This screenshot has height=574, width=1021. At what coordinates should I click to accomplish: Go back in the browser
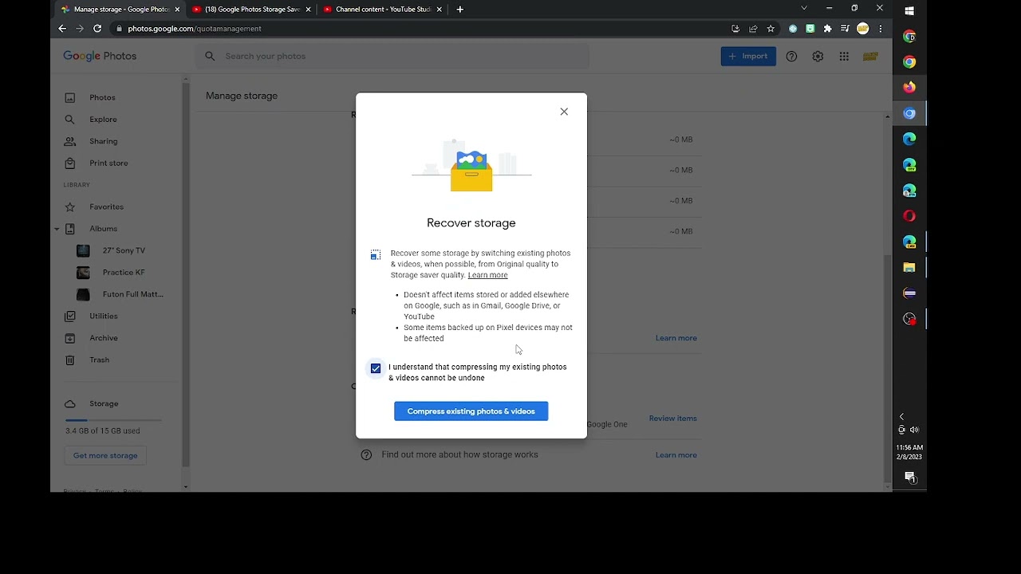(x=62, y=29)
